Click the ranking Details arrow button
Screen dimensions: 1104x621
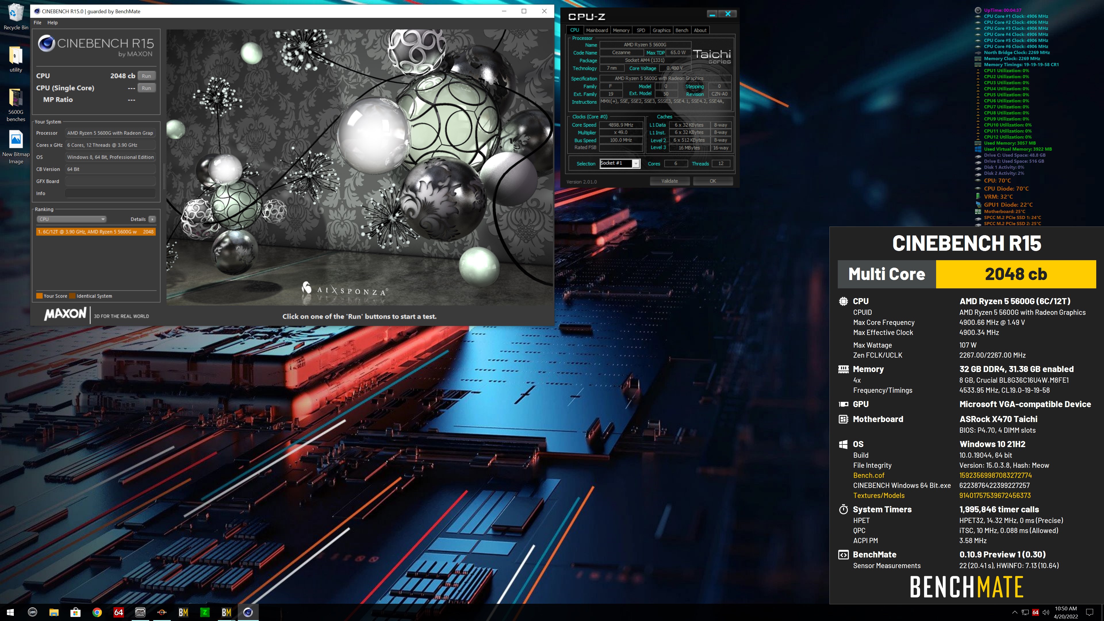(x=152, y=219)
